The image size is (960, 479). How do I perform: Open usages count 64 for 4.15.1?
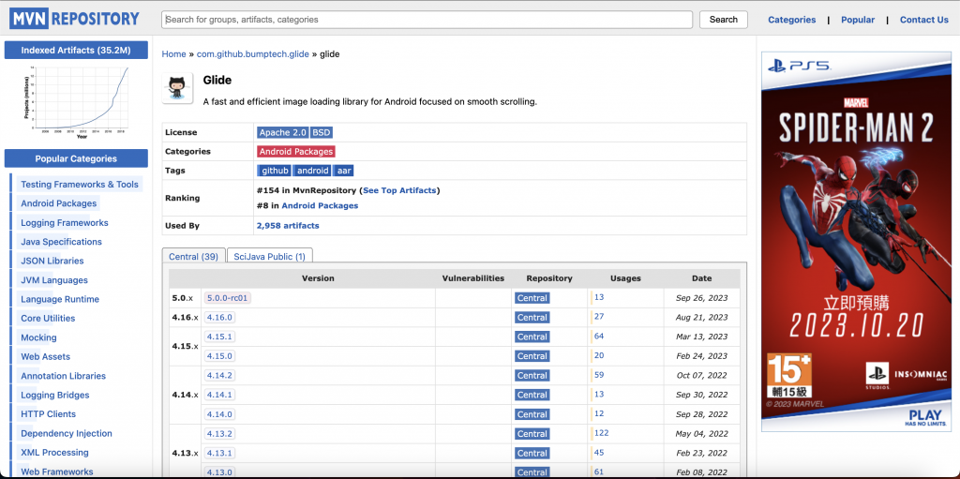[599, 336]
